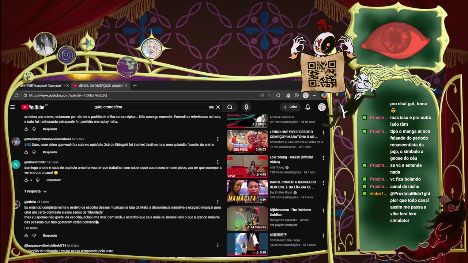Dislike nitronitro597's comment
Viewport: 468px width, 263px height.
click(x=38, y=180)
